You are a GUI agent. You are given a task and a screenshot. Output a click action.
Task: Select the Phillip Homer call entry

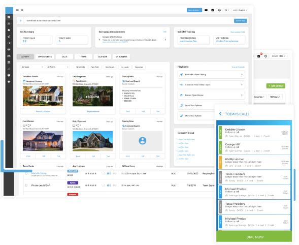click(x=254, y=162)
